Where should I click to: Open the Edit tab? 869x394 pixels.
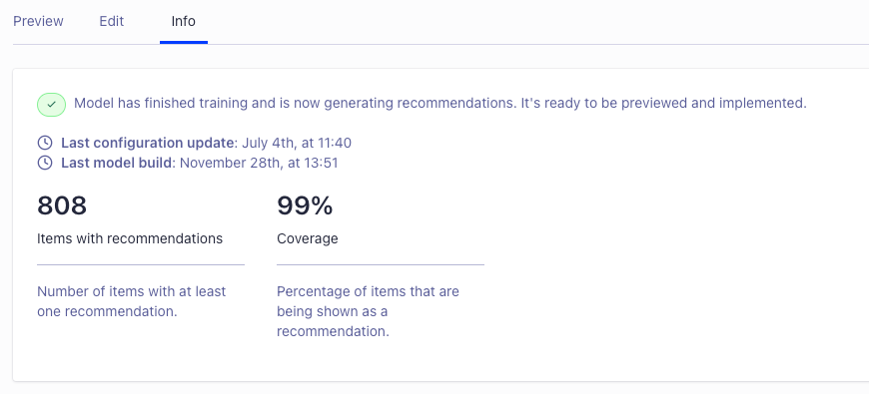[112, 21]
